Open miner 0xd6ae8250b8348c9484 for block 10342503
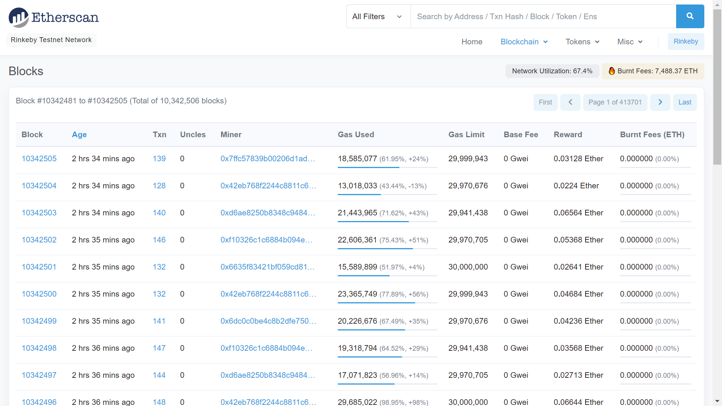 point(268,213)
